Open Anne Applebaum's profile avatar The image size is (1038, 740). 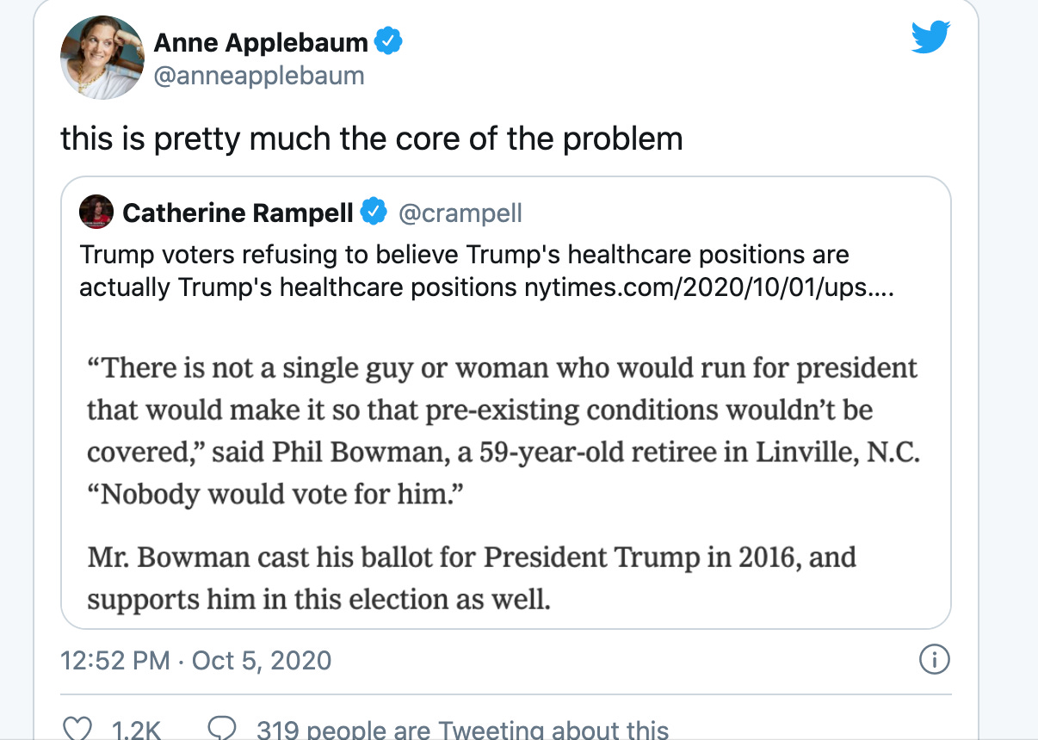coord(102,57)
